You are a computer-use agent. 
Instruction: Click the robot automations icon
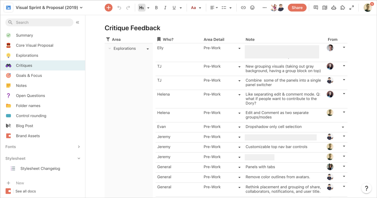334,8
